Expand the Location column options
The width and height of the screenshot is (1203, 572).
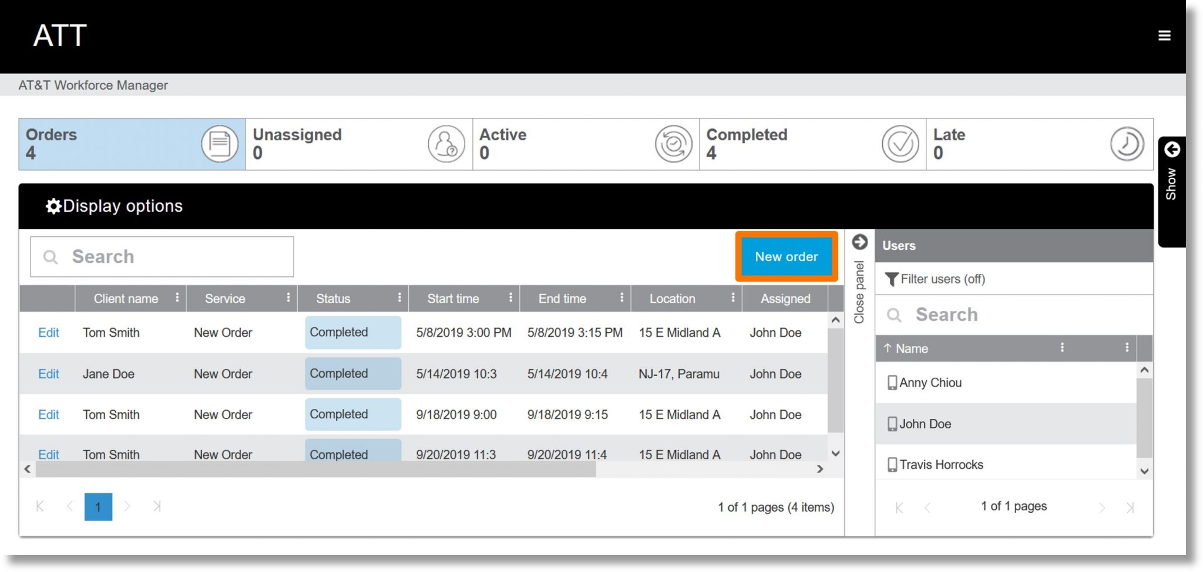point(734,298)
